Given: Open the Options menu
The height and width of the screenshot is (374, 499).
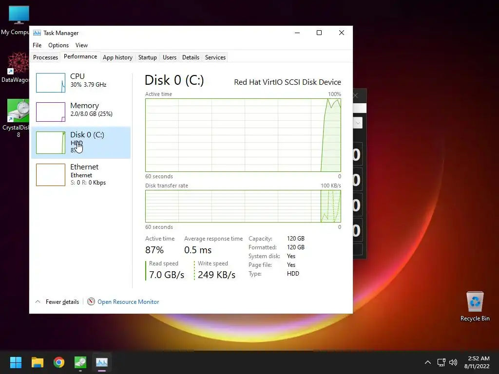Looking at the screenshot, I should [58, 45].
